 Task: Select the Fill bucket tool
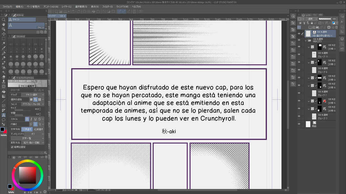point(4,91)
